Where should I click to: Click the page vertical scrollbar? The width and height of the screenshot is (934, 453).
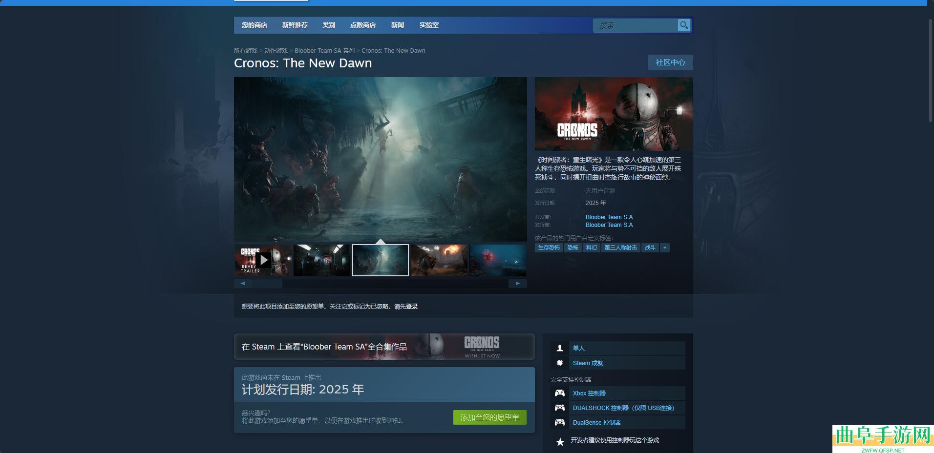(x=931, y=71)
